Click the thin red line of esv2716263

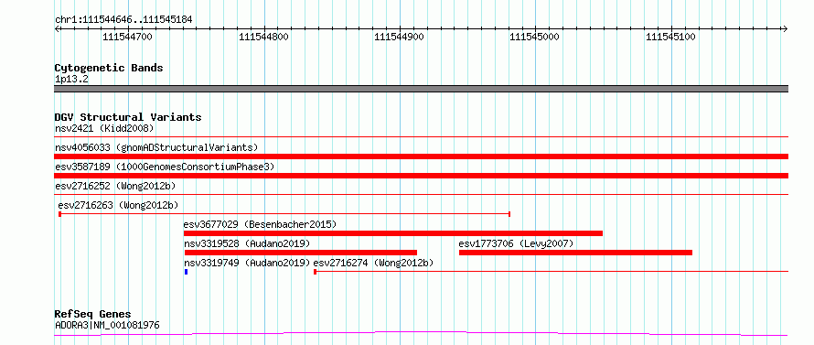coord(284,213)
